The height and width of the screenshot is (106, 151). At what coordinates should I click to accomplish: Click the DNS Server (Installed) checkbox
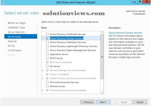coord(47,62)
